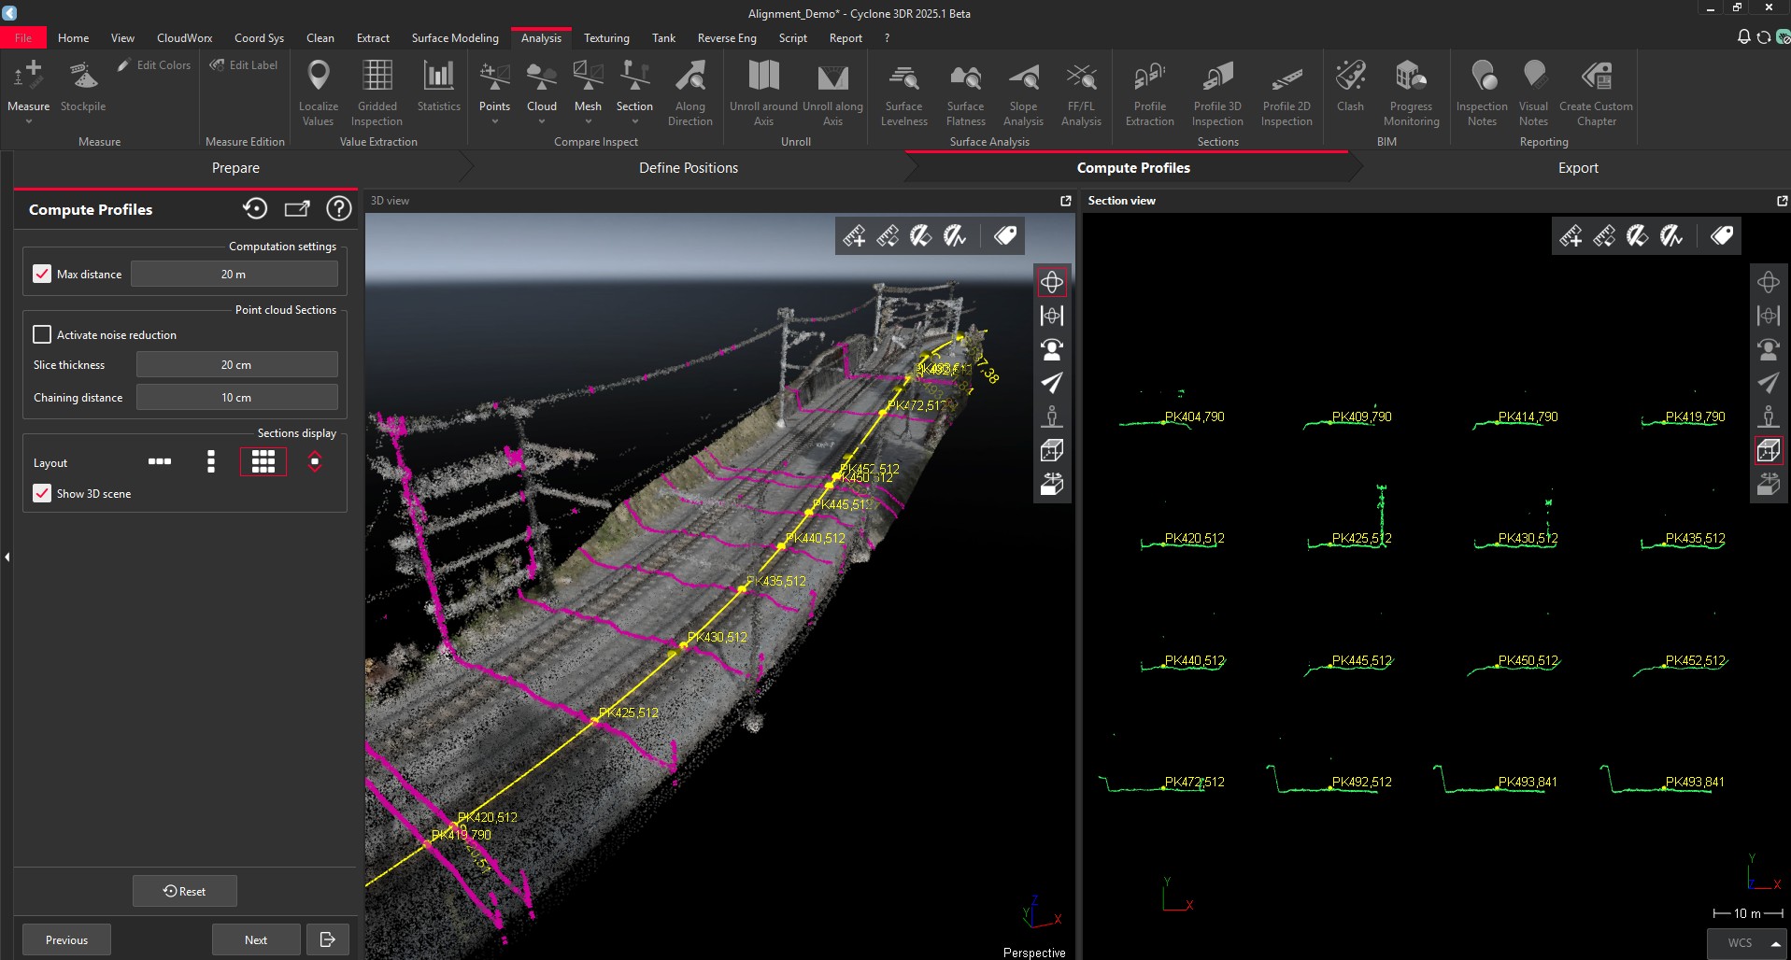Activate the tag label icon in 3D view toolbar
Image resolution: width=1791 pixels, height=960 pixels.
click(1005, 235)
